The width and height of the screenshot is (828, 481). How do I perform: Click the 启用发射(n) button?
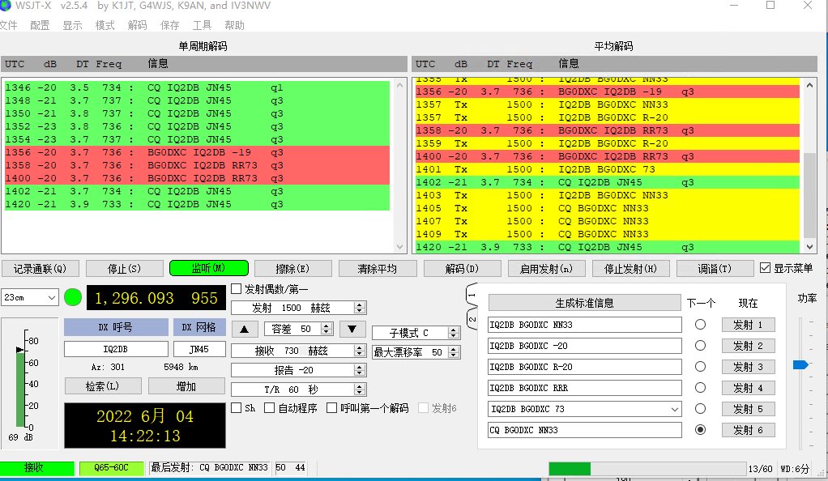(x=546, y=269)
